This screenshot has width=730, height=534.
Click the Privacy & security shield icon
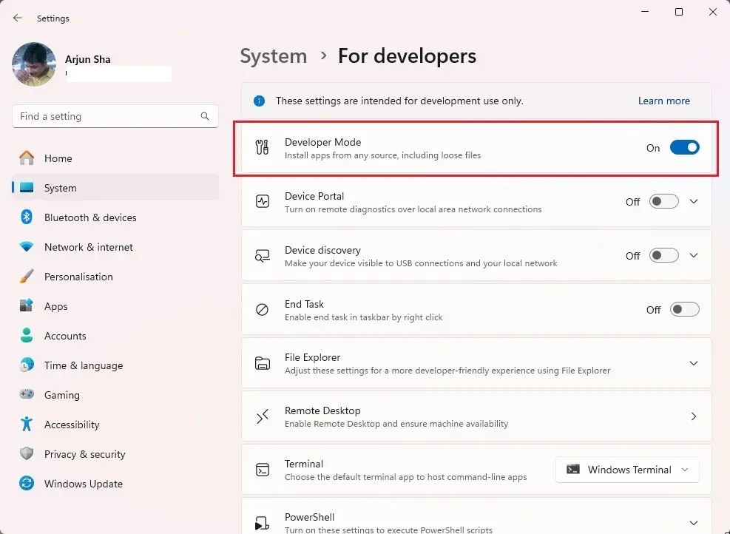pyautogui.click(x=27, y=454)
